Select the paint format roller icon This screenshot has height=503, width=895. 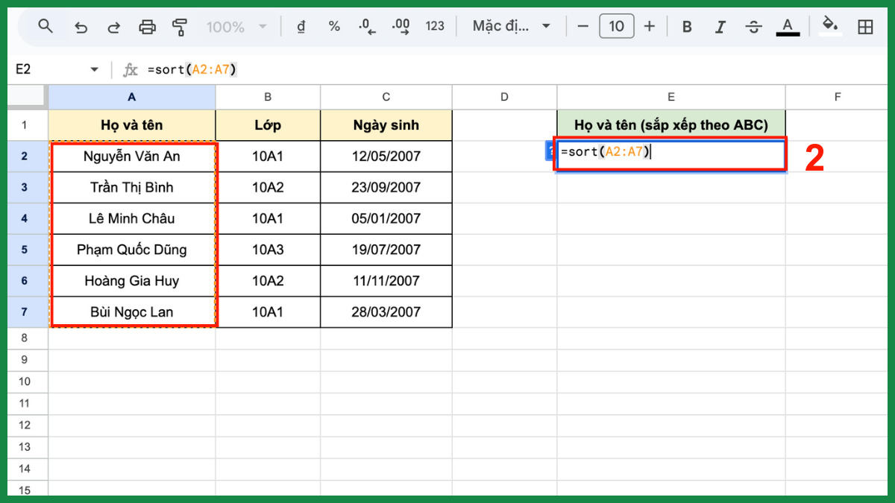(180, 27)
